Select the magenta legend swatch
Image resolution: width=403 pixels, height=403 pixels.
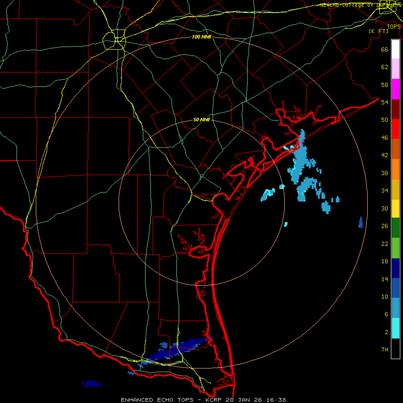coord(395,89)
